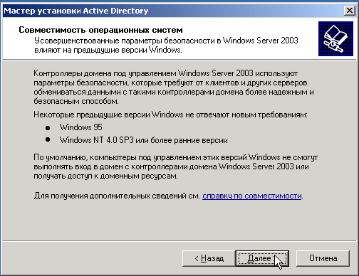Click the Усовершенствованные параметры безопасности subtitle text
The width and height of the screenshot is (359, 276).
coord(166,45)
